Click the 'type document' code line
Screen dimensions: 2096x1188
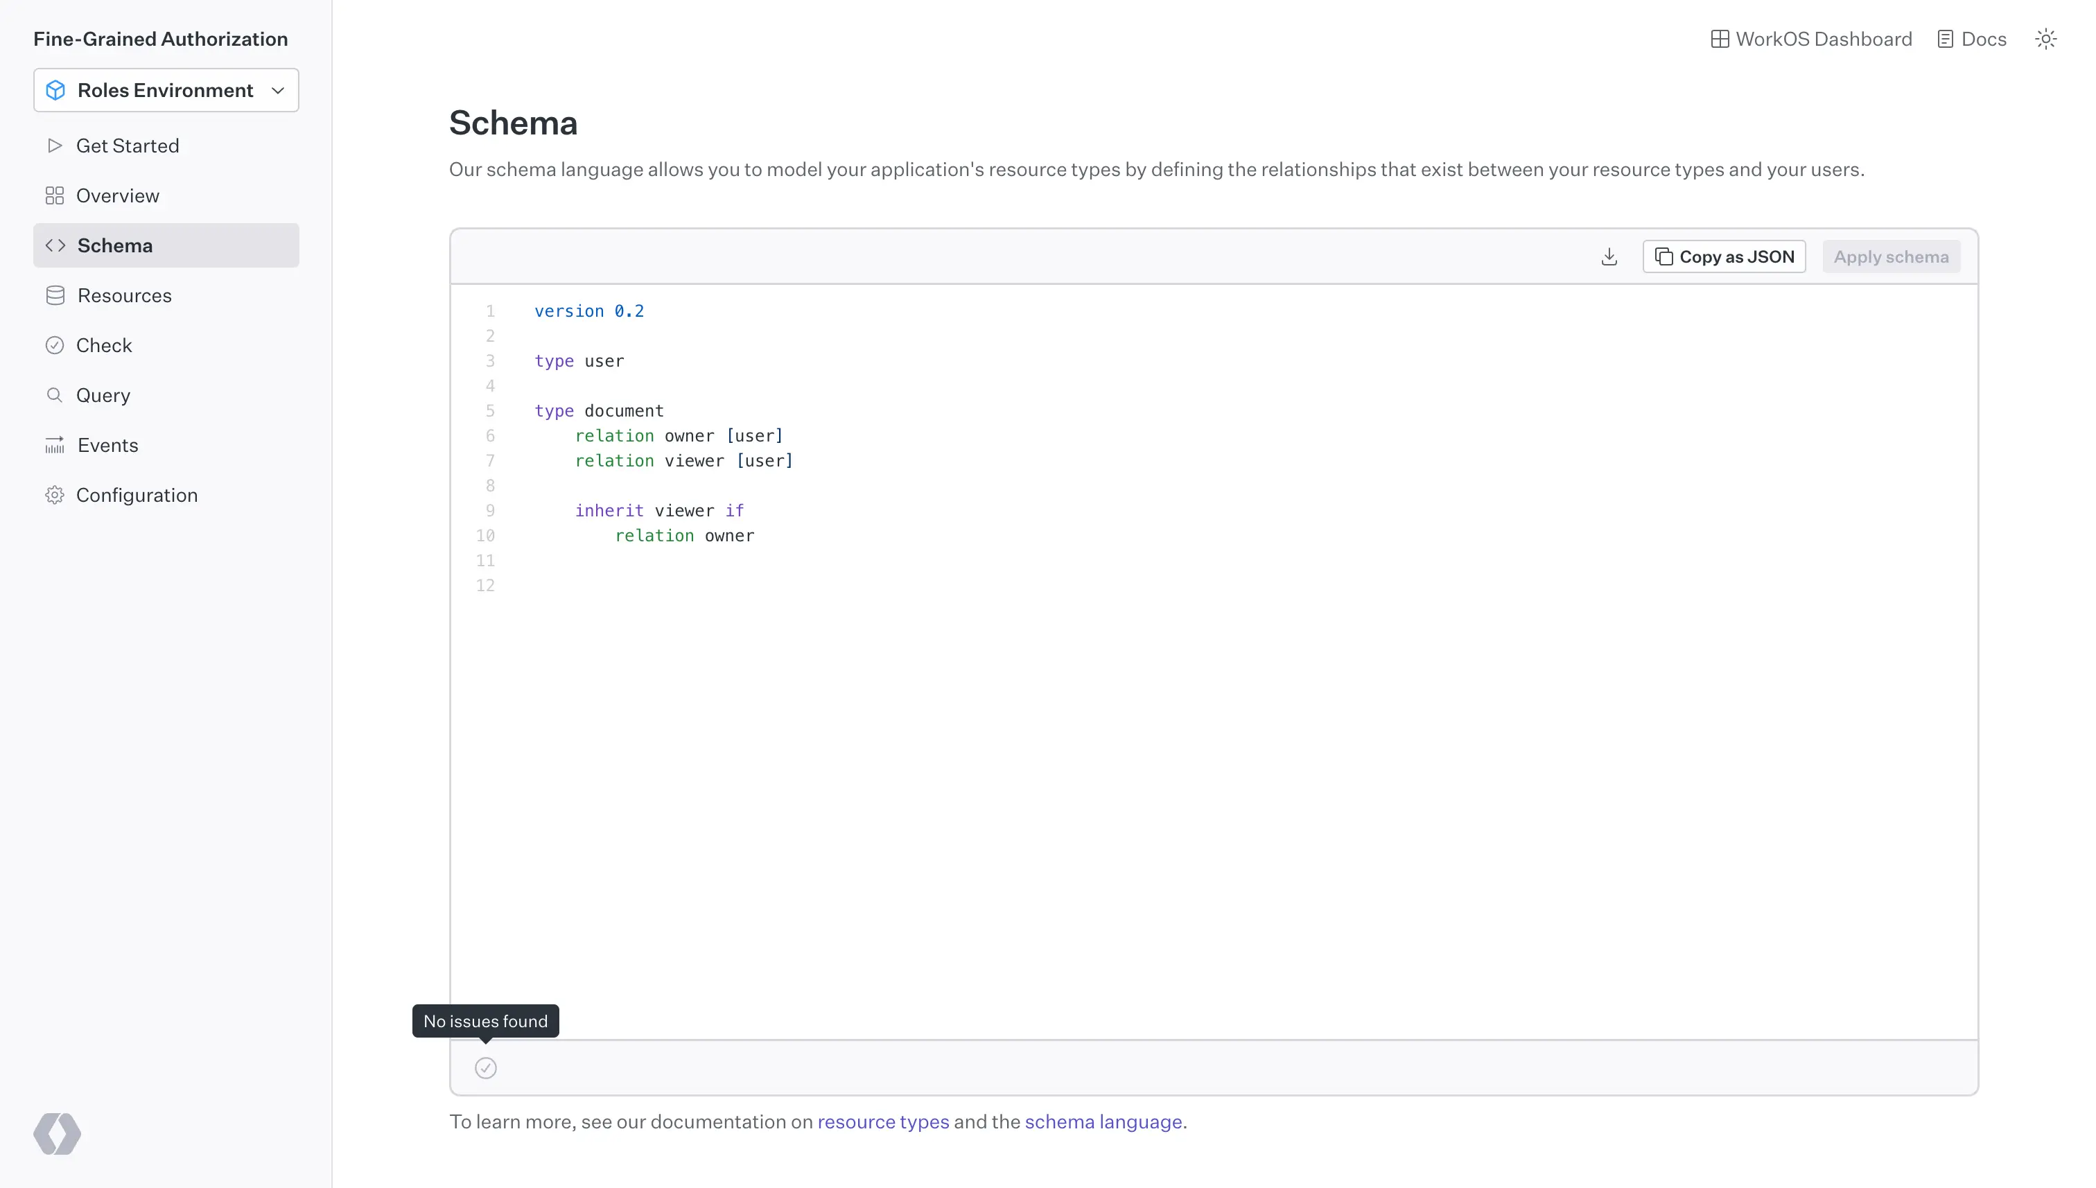(599, 410)
